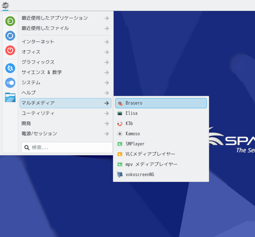This screenshot has width=255, height=237.
Task: Open the サイエンス & 数学 category
Action: point(66,73)
